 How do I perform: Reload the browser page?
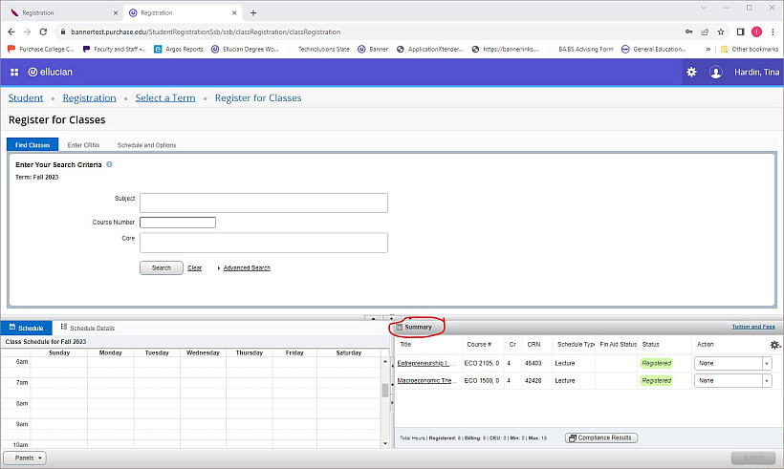(x=44, y=32)
